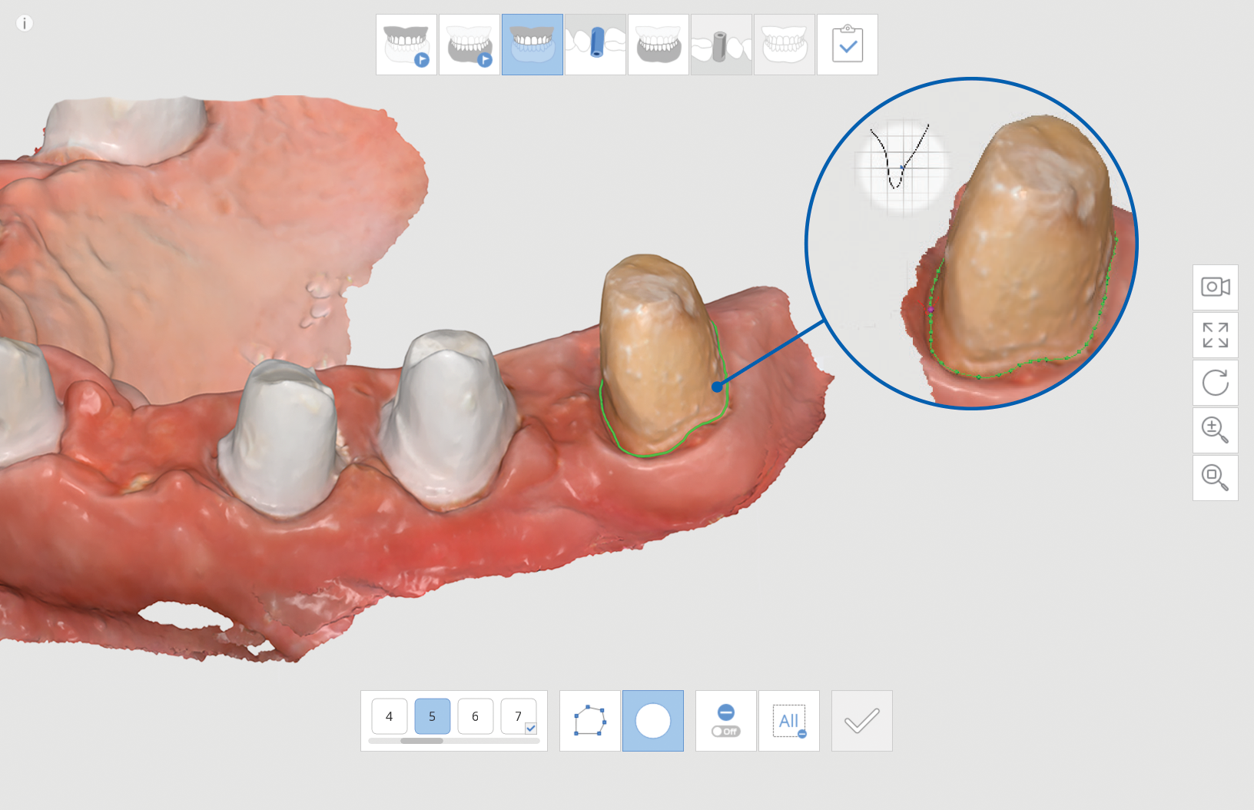Open the first upper jaw scan stage
Image resolution: width=1254 pixels, height=810 pixels.
point(406,45)
